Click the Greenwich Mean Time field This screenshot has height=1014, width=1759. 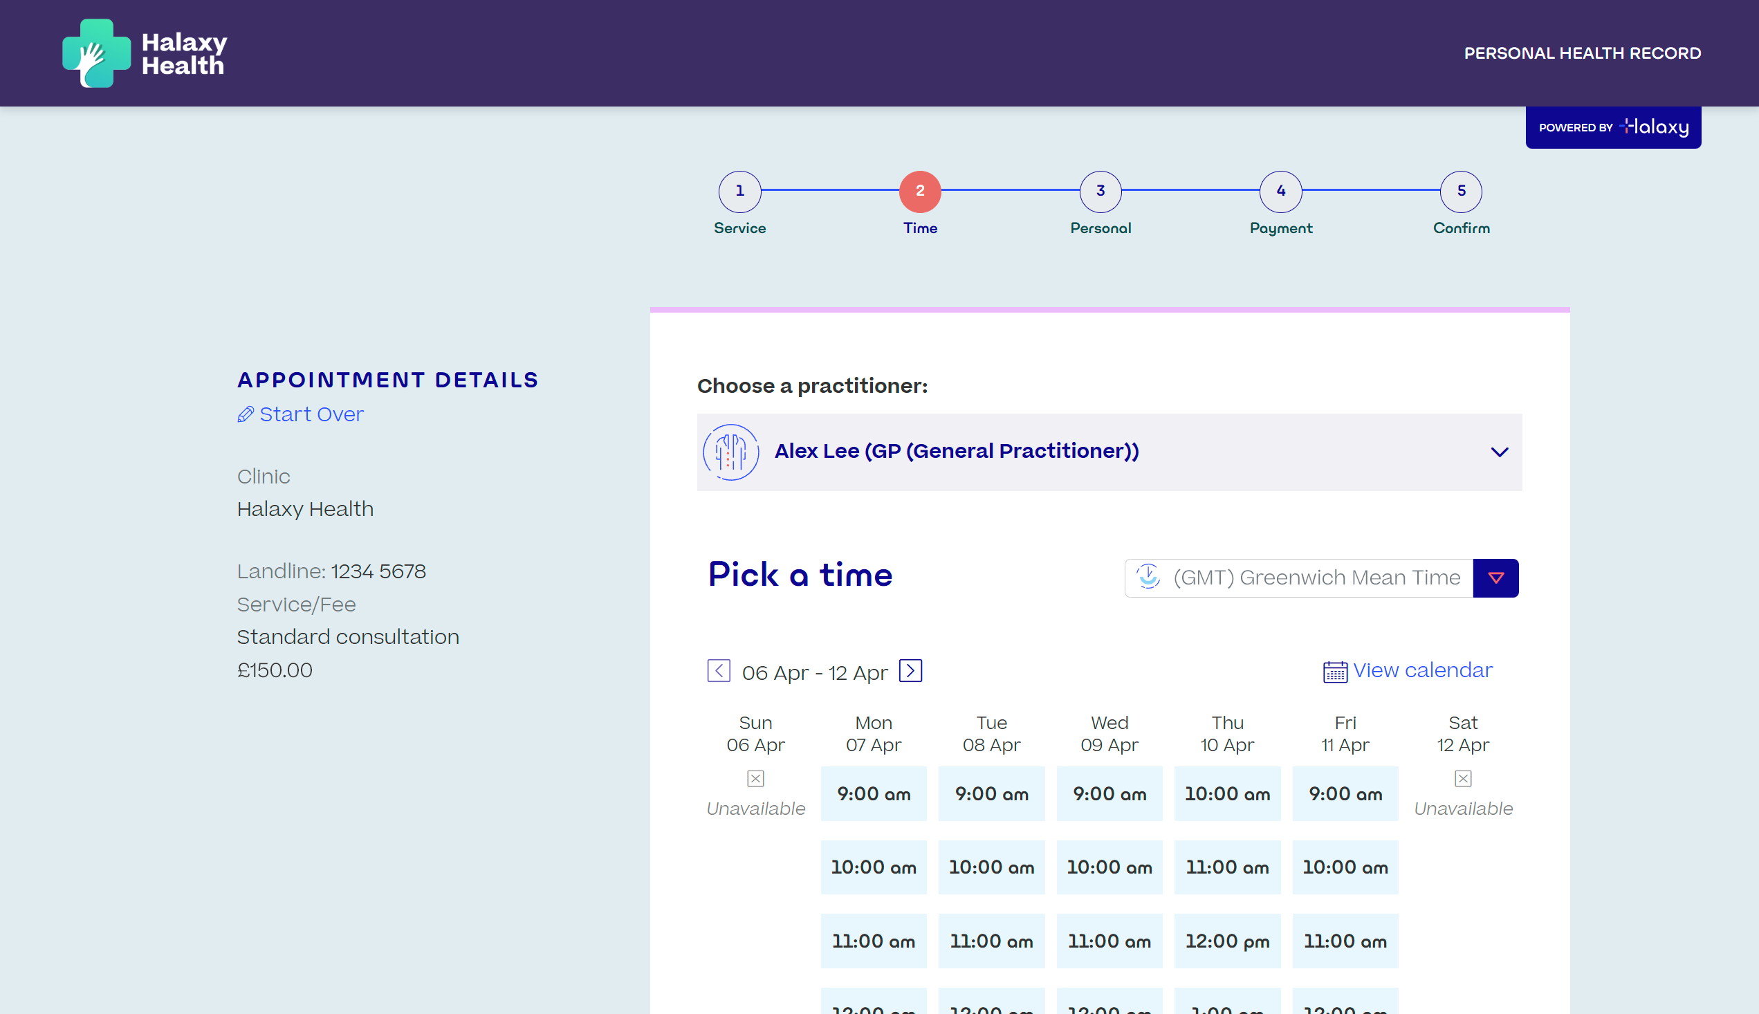click(x=1299, y=578)
